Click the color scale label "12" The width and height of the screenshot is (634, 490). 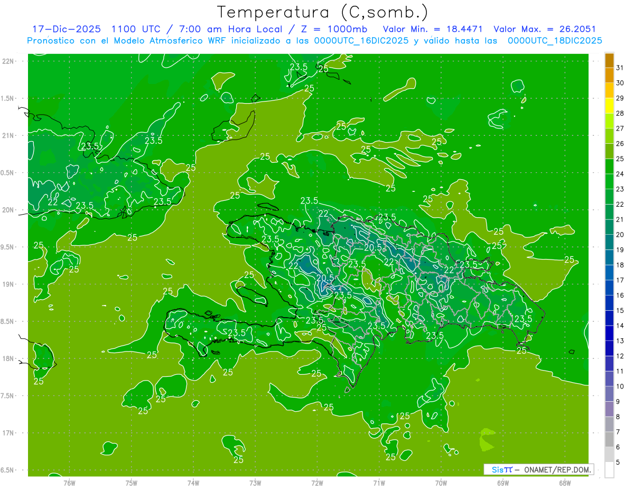tap(620, 356)
